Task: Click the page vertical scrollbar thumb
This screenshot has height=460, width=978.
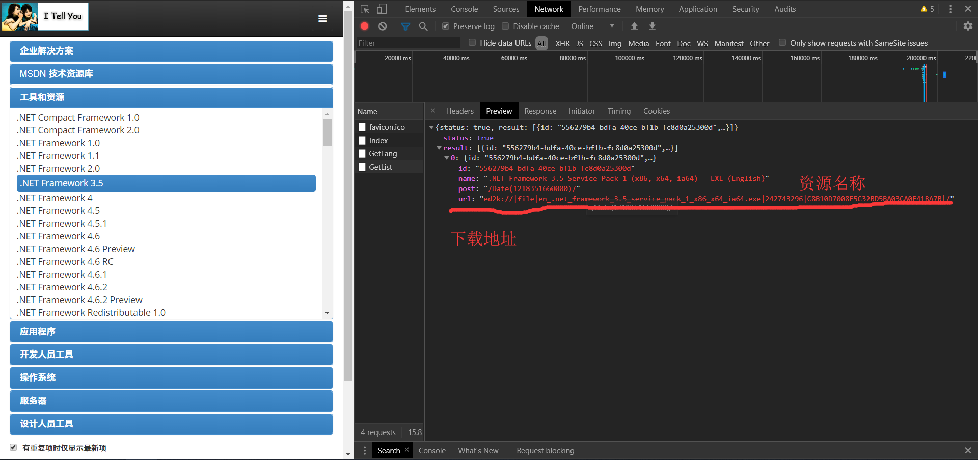Action: click(348, 196)
